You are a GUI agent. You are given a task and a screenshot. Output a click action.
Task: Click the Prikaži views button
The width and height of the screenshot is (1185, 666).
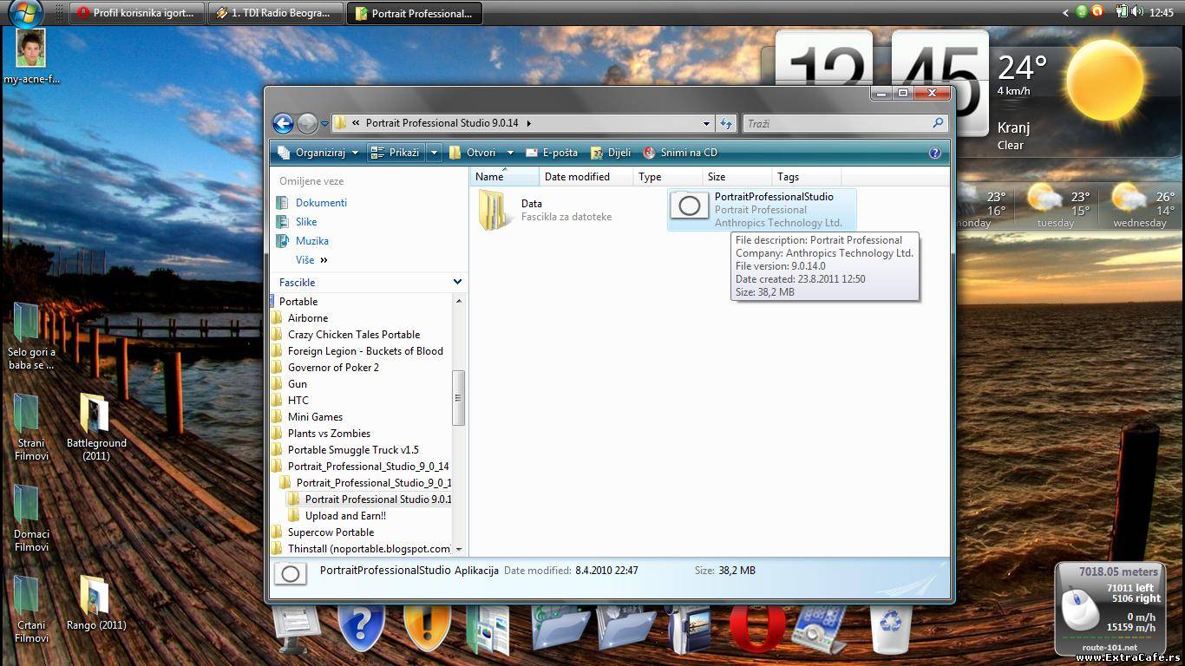coord(396,153)
